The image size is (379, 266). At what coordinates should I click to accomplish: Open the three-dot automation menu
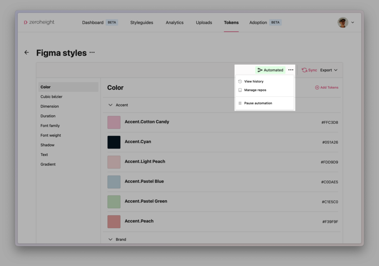click(291, 70)
